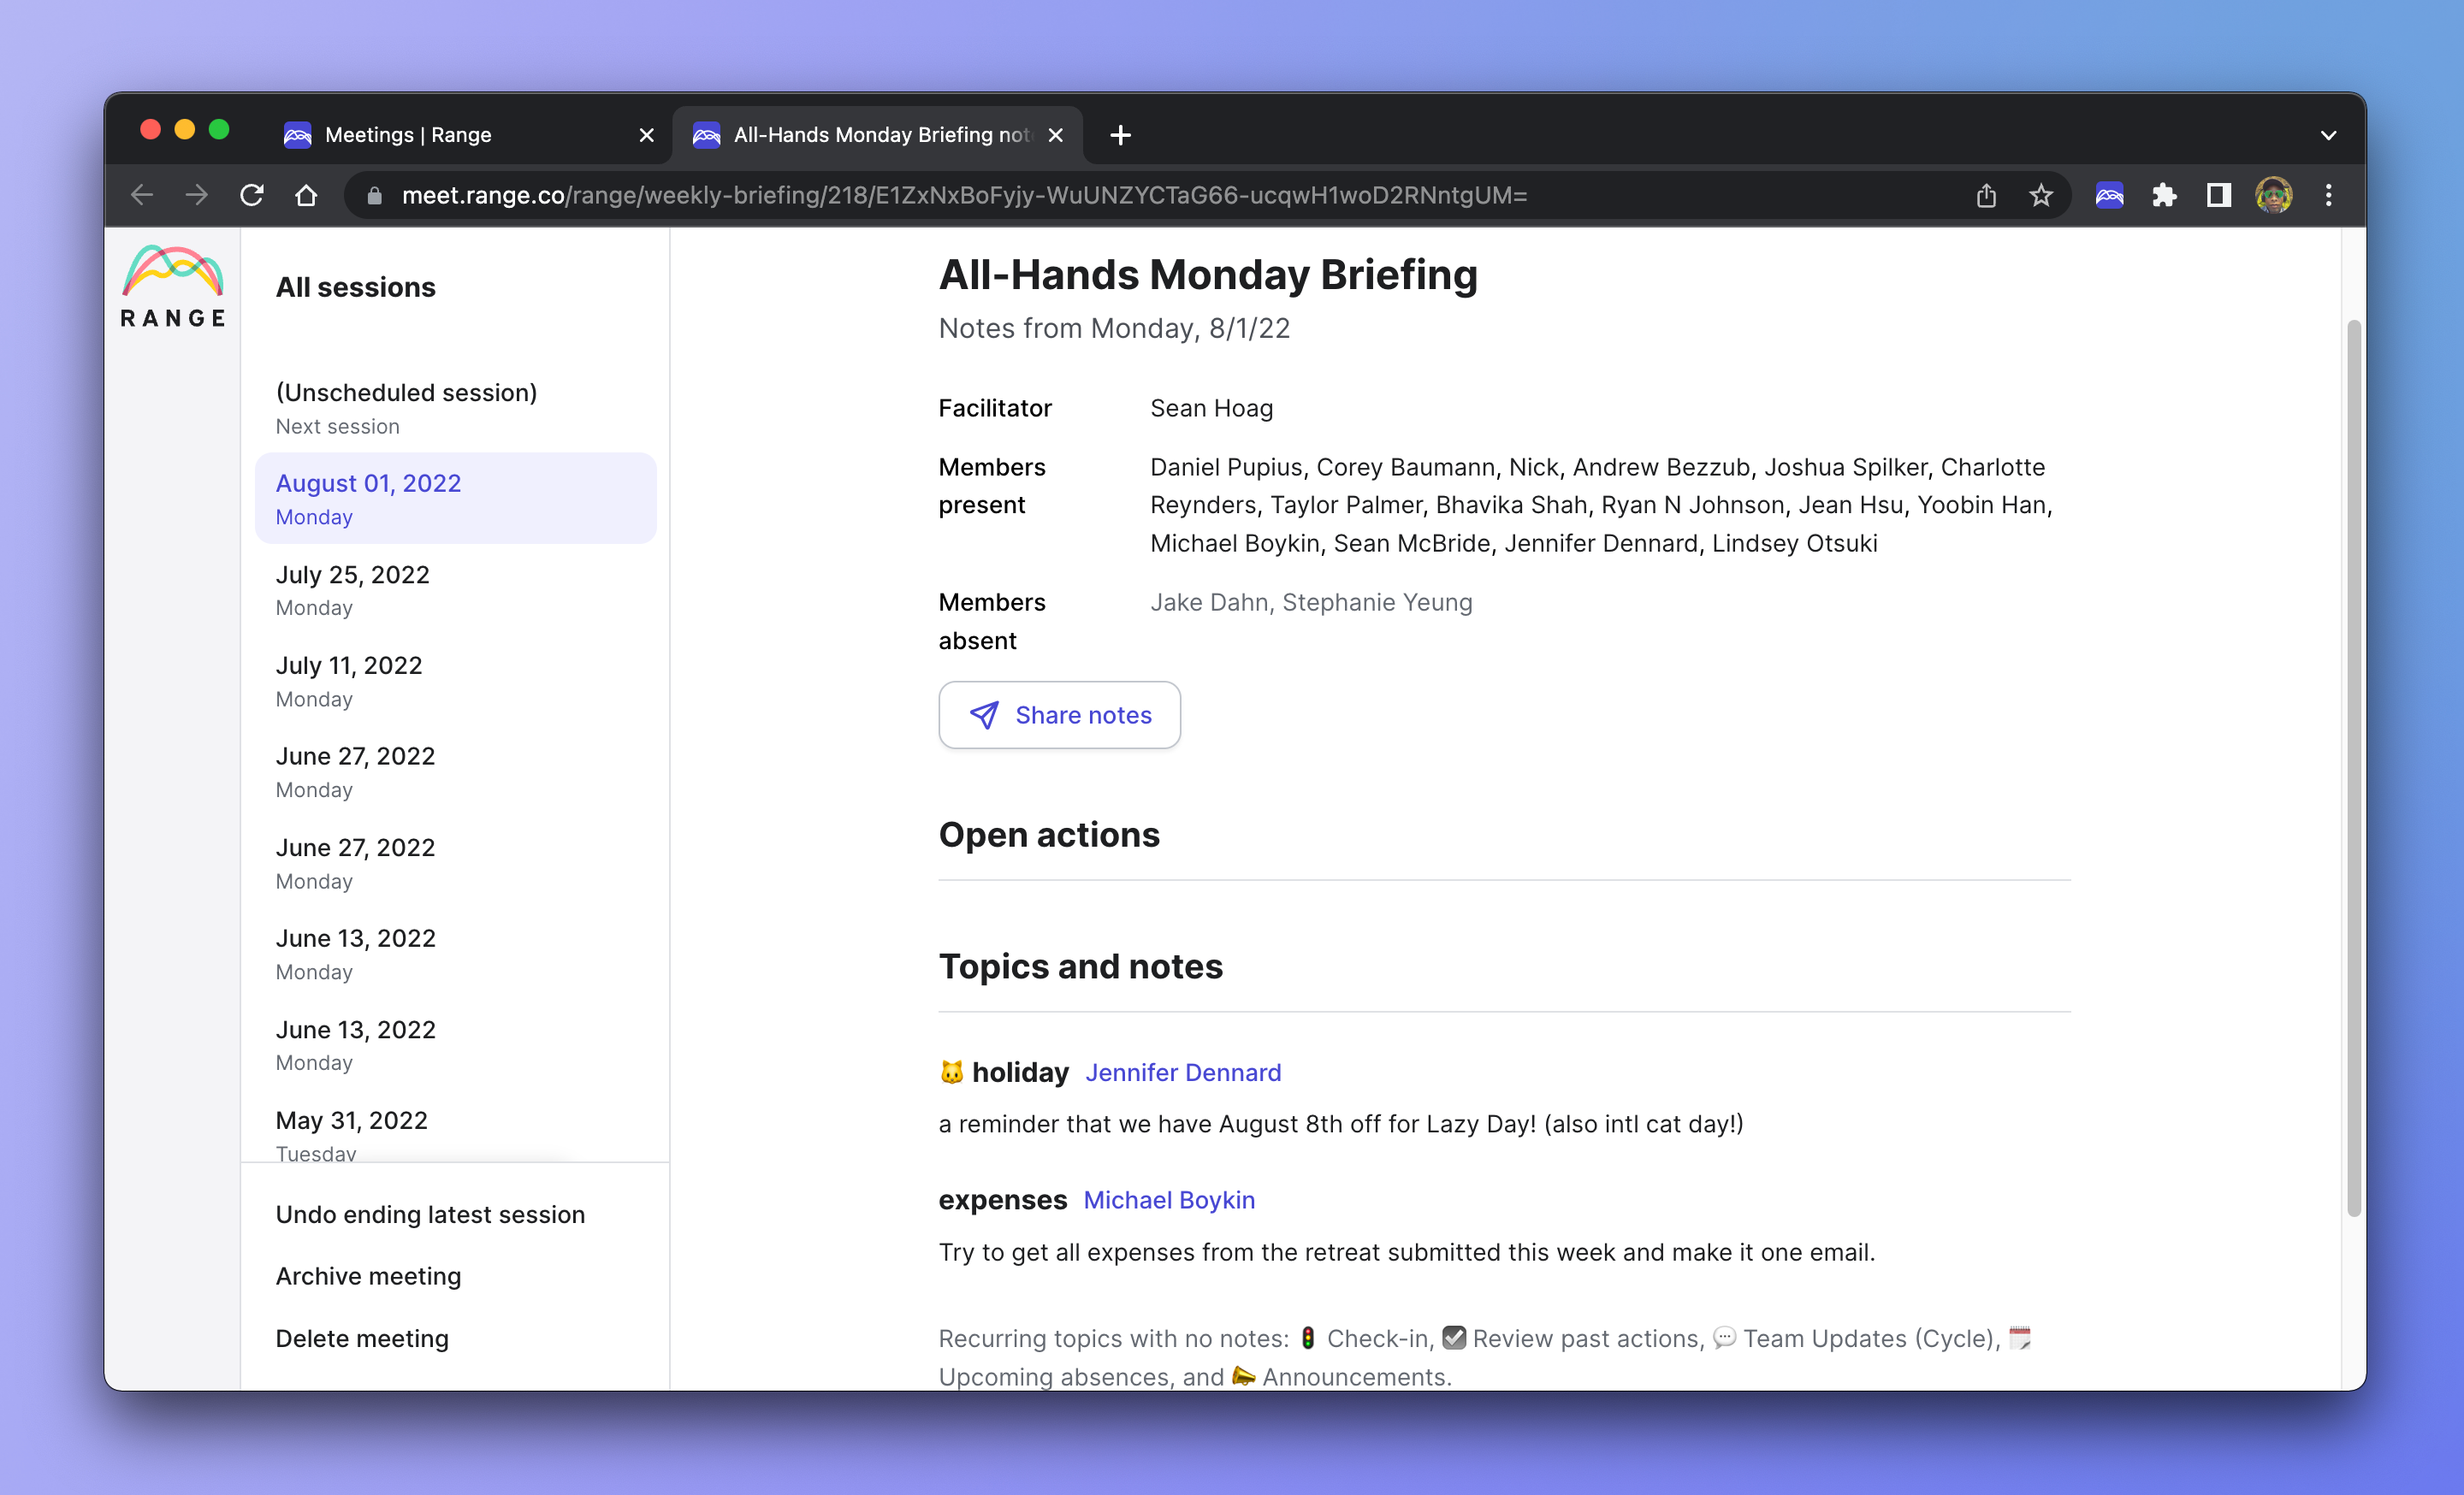Open Chrome profile avatar
The height and width of the screenshot is (1495, 2464).
tap(2273, 195)
